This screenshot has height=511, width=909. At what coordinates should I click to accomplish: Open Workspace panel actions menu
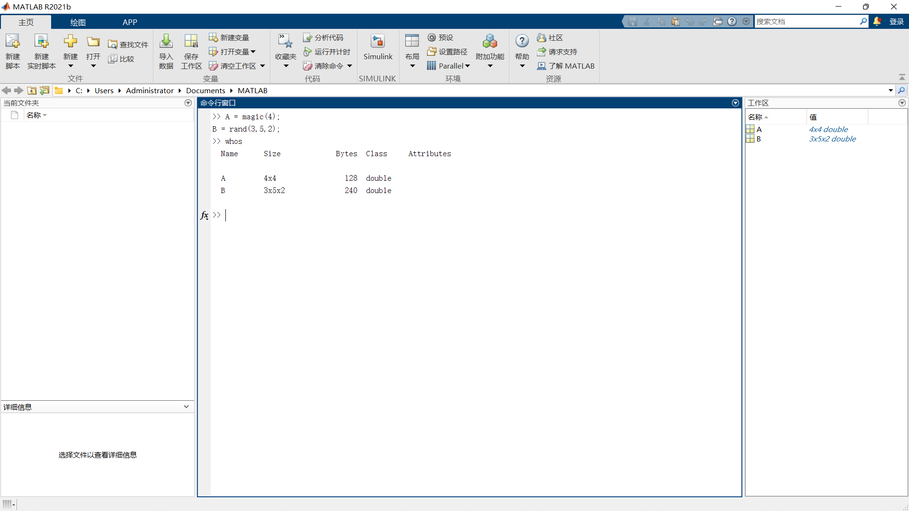[902, 103]
